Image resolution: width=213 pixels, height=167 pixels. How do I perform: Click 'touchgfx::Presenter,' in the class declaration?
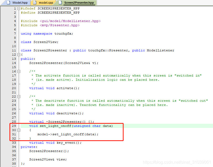(109, 50)
